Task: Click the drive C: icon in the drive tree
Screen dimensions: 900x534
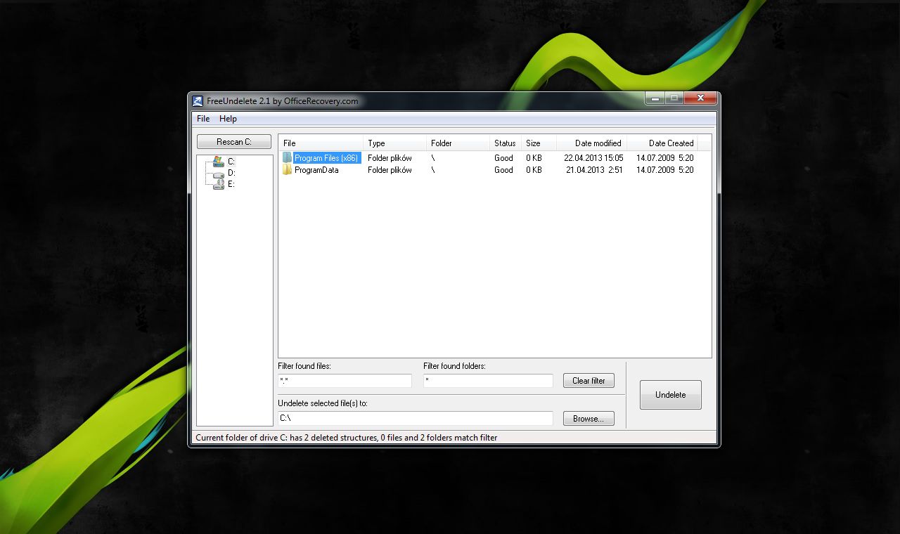Action: [218, 161]
